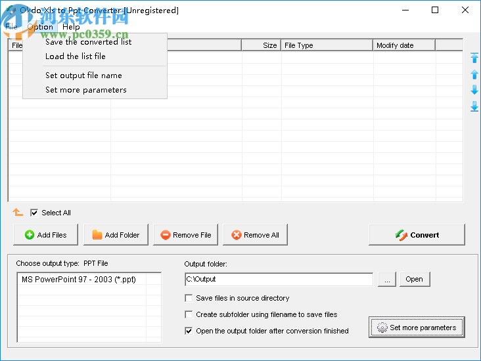
Task: Toggle the Select All checkbox
Action: tap(34, 213)
